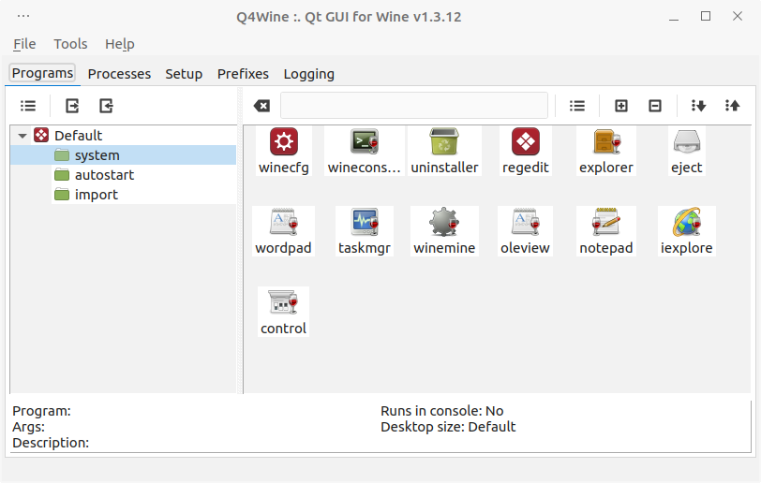761x483 pixels.
Task: Clear the search filter with backspace icon
Action: [262, 106]
